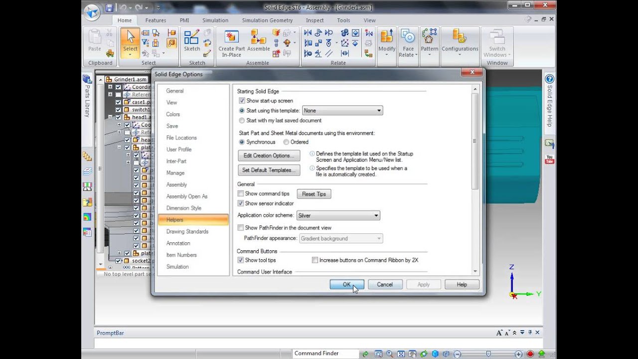Select the File Locations options category
638x359 pixels.
tap(181, 138)
